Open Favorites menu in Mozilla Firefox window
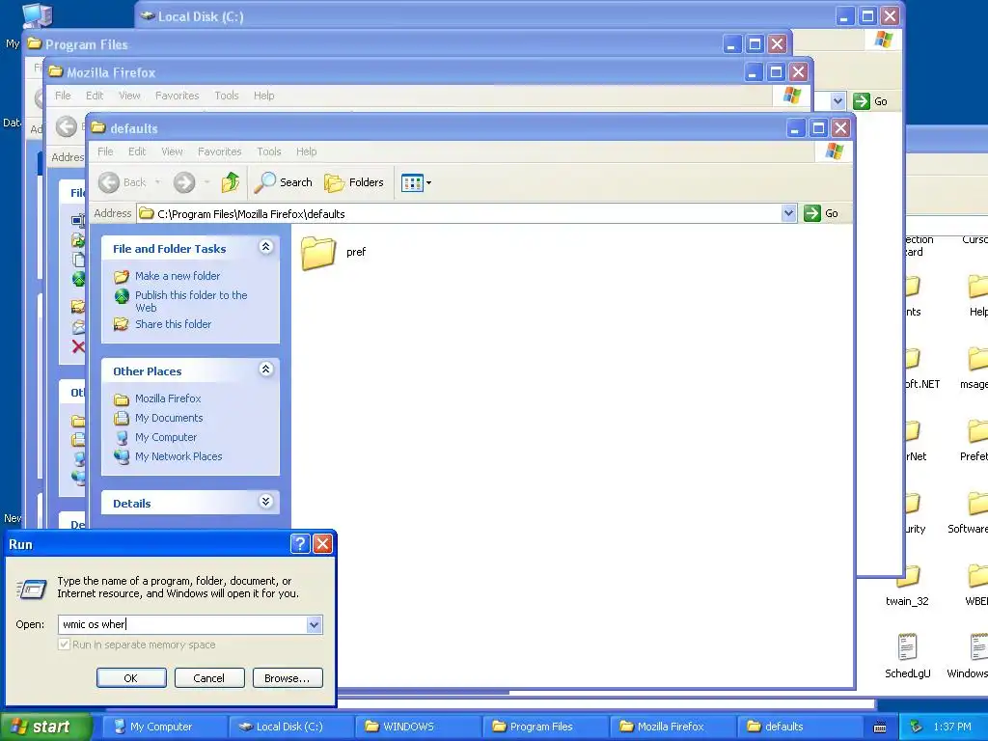This screenshot has width=988, height=741. pos(178,96)
